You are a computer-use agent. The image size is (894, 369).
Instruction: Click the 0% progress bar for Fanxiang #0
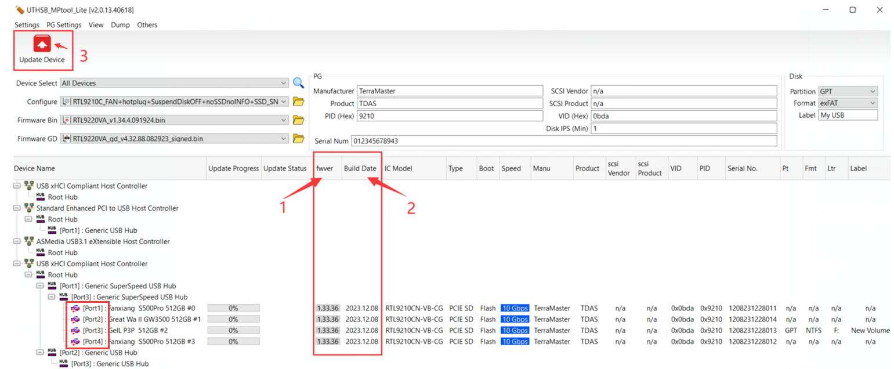[x=233, y=308]
